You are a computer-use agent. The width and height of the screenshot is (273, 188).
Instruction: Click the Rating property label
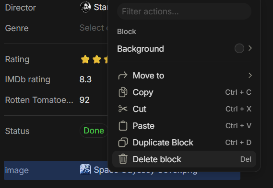coord(17,59)
